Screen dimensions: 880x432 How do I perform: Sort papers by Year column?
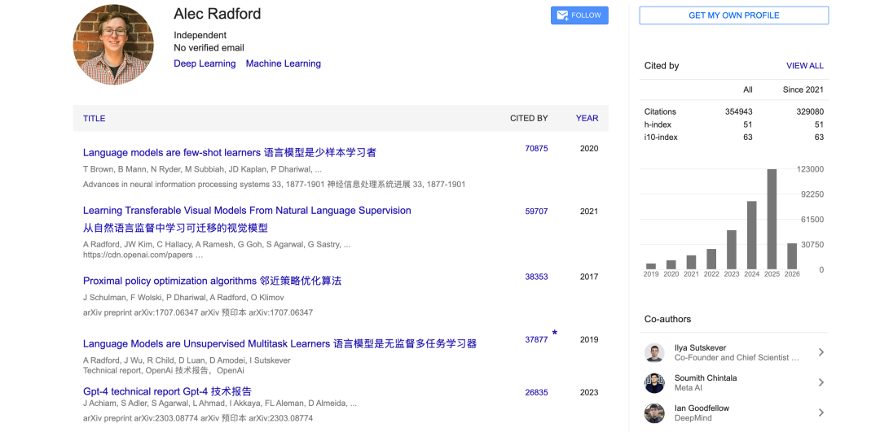click(587, 118)
